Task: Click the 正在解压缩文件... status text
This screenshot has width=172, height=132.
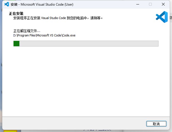Action: pyautogui.click(x=27, y=31)
